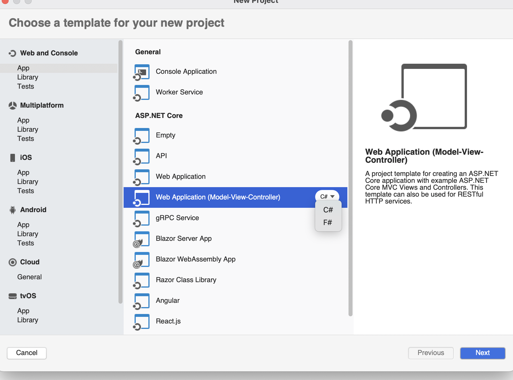Viewport: 513px width, 380px height.
Task: Click the API template icon
Action: click(141, 156)
